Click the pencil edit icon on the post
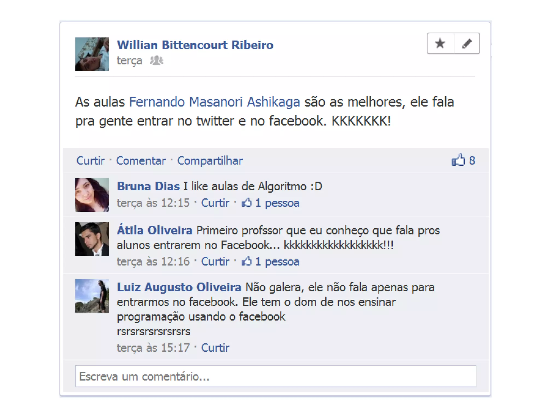The image size is (560, 420). click(x=467, y=43)
